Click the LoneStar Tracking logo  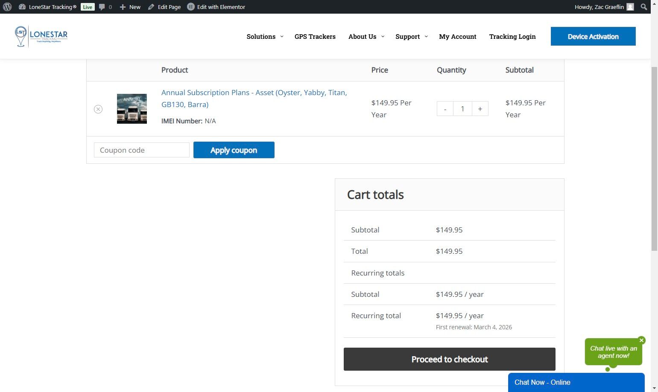tap(41, 36)
